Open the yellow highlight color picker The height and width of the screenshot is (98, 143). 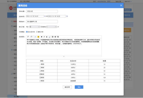tap(39, 37)
